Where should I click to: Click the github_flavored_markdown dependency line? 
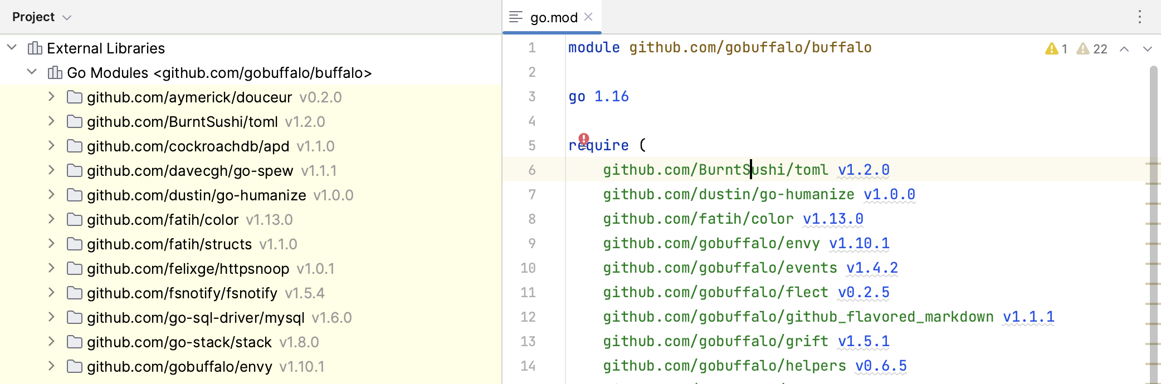[x=798, y=317]
